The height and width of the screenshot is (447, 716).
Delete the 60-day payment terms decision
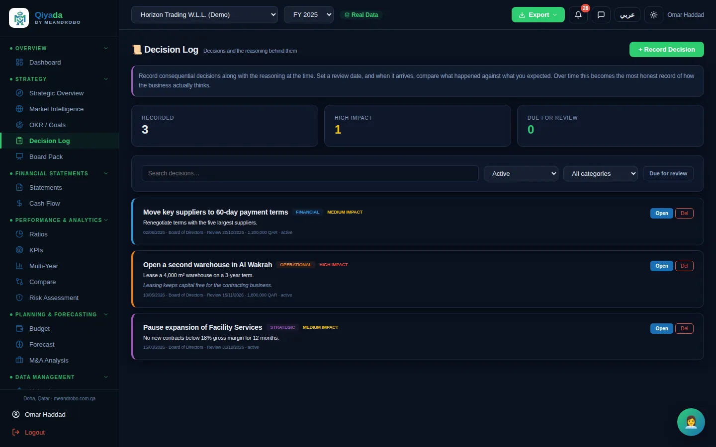[684, 213]
